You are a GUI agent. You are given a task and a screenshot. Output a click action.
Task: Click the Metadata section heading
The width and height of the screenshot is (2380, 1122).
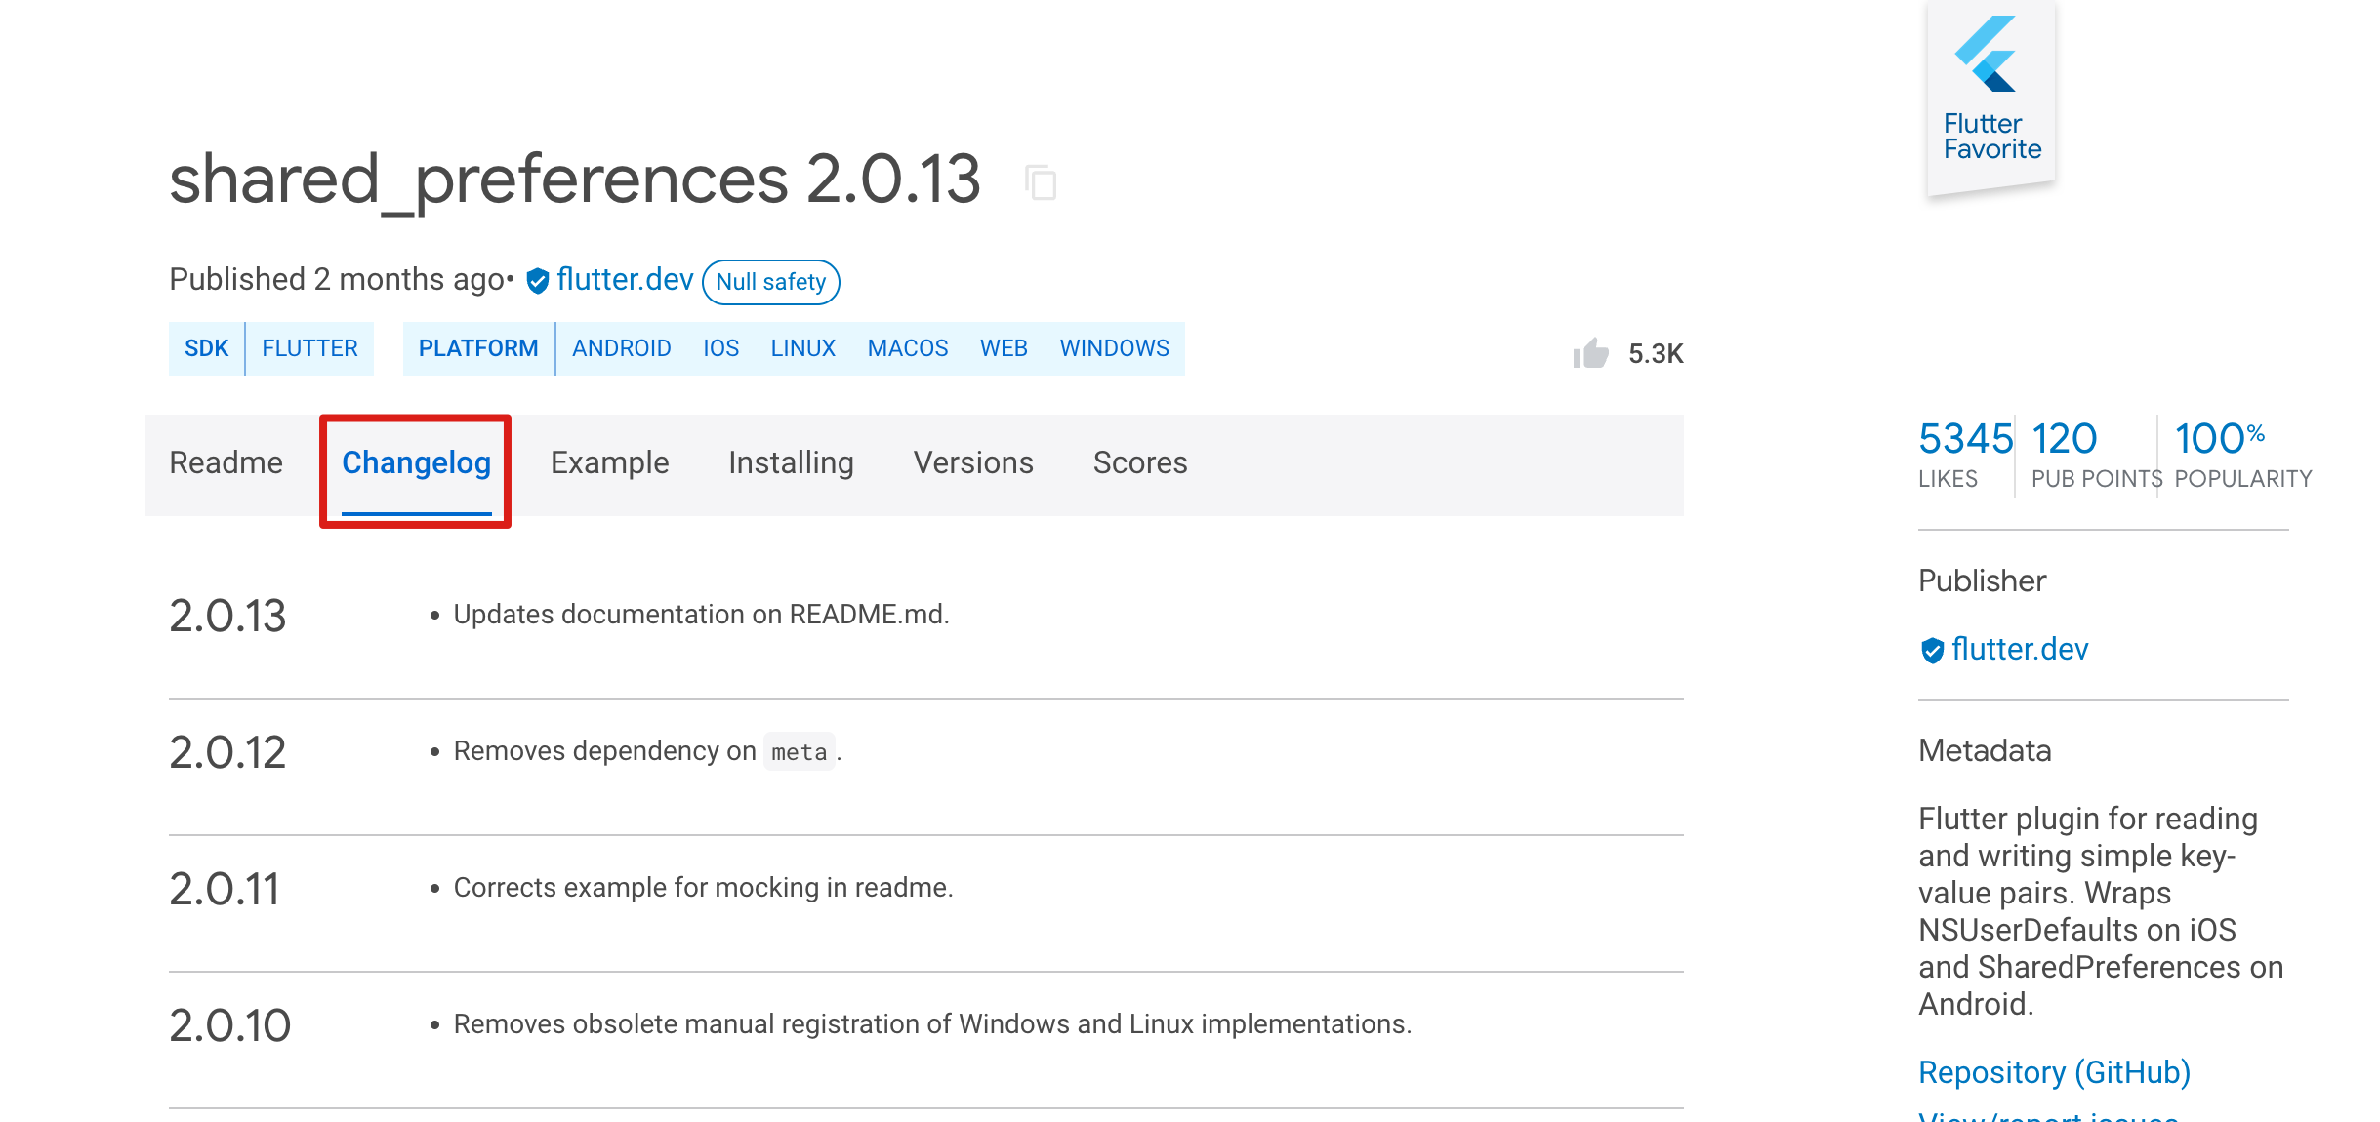(1985, 750)
